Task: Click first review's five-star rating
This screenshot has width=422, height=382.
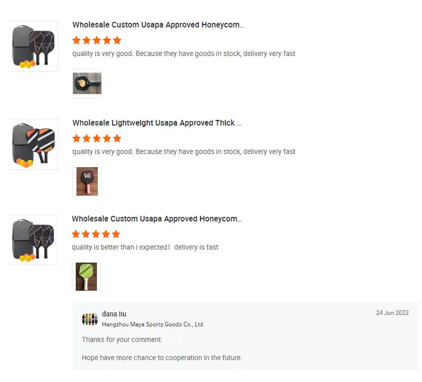Action: [97, 41]
